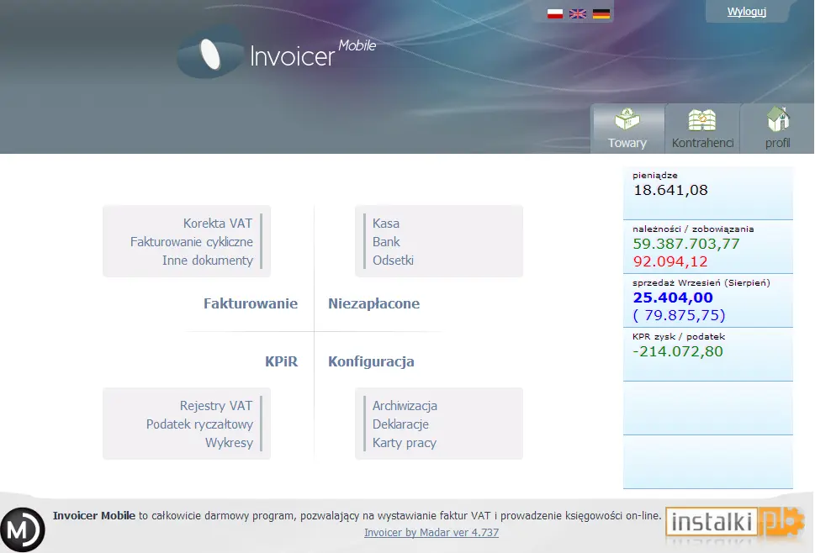This screenshot has height=553, width=815.
Task: Click the sprzedaż Wrzesień (Sierpień) label
Action: click(701, 283)
